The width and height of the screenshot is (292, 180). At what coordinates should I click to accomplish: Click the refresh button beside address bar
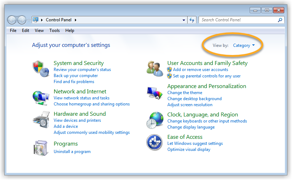tap(192, 20)
